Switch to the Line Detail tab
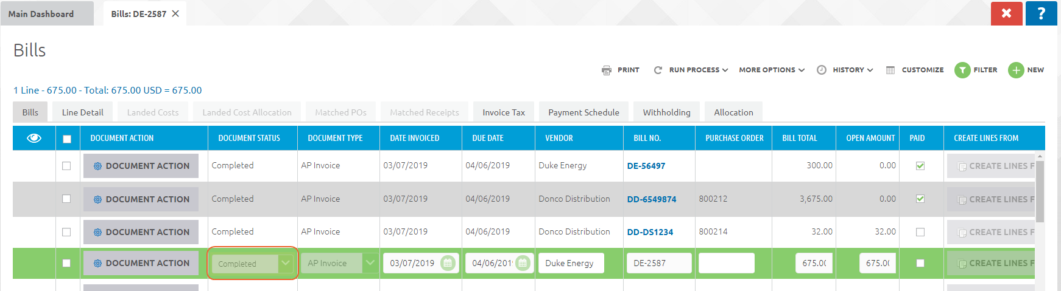 coord(82,112)
